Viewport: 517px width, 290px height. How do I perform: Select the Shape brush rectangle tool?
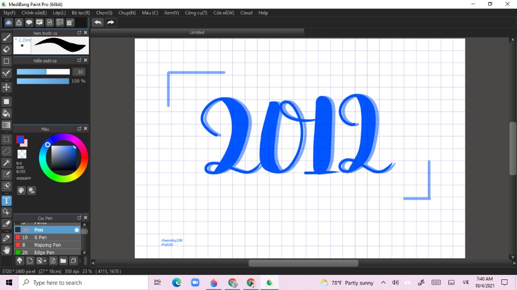click(6, 61)
